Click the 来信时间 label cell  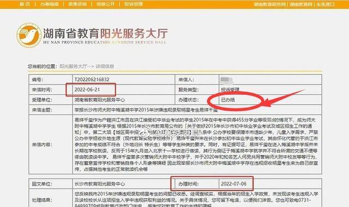51,89
